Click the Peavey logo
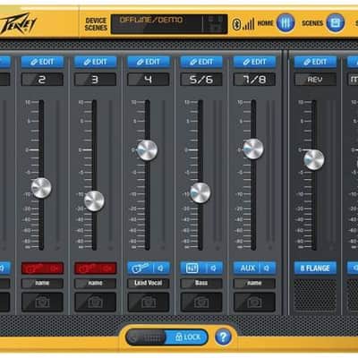 (x=18, y=24)
